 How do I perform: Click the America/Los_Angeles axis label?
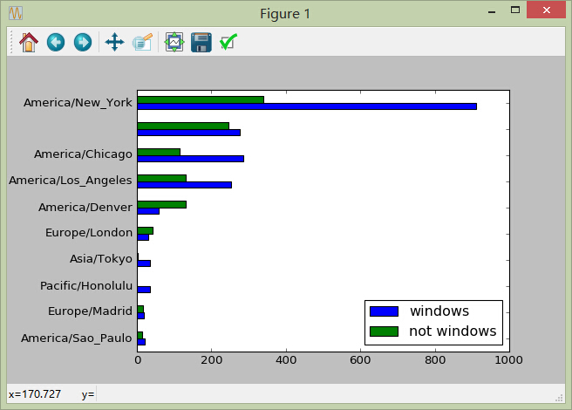[71, 181]
